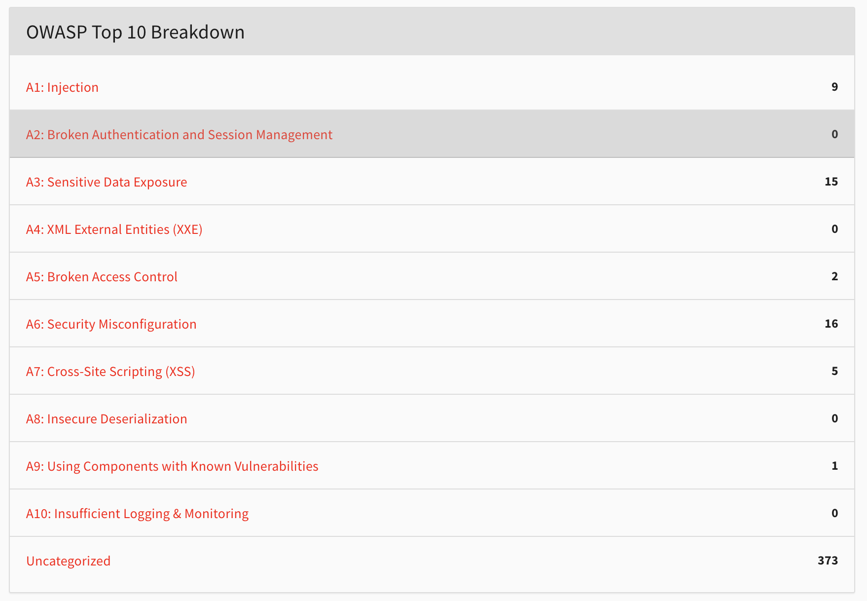Select A2: Broken Authentication and Session Management
Viewport: 867px width, 601px height.
[179, 135]
